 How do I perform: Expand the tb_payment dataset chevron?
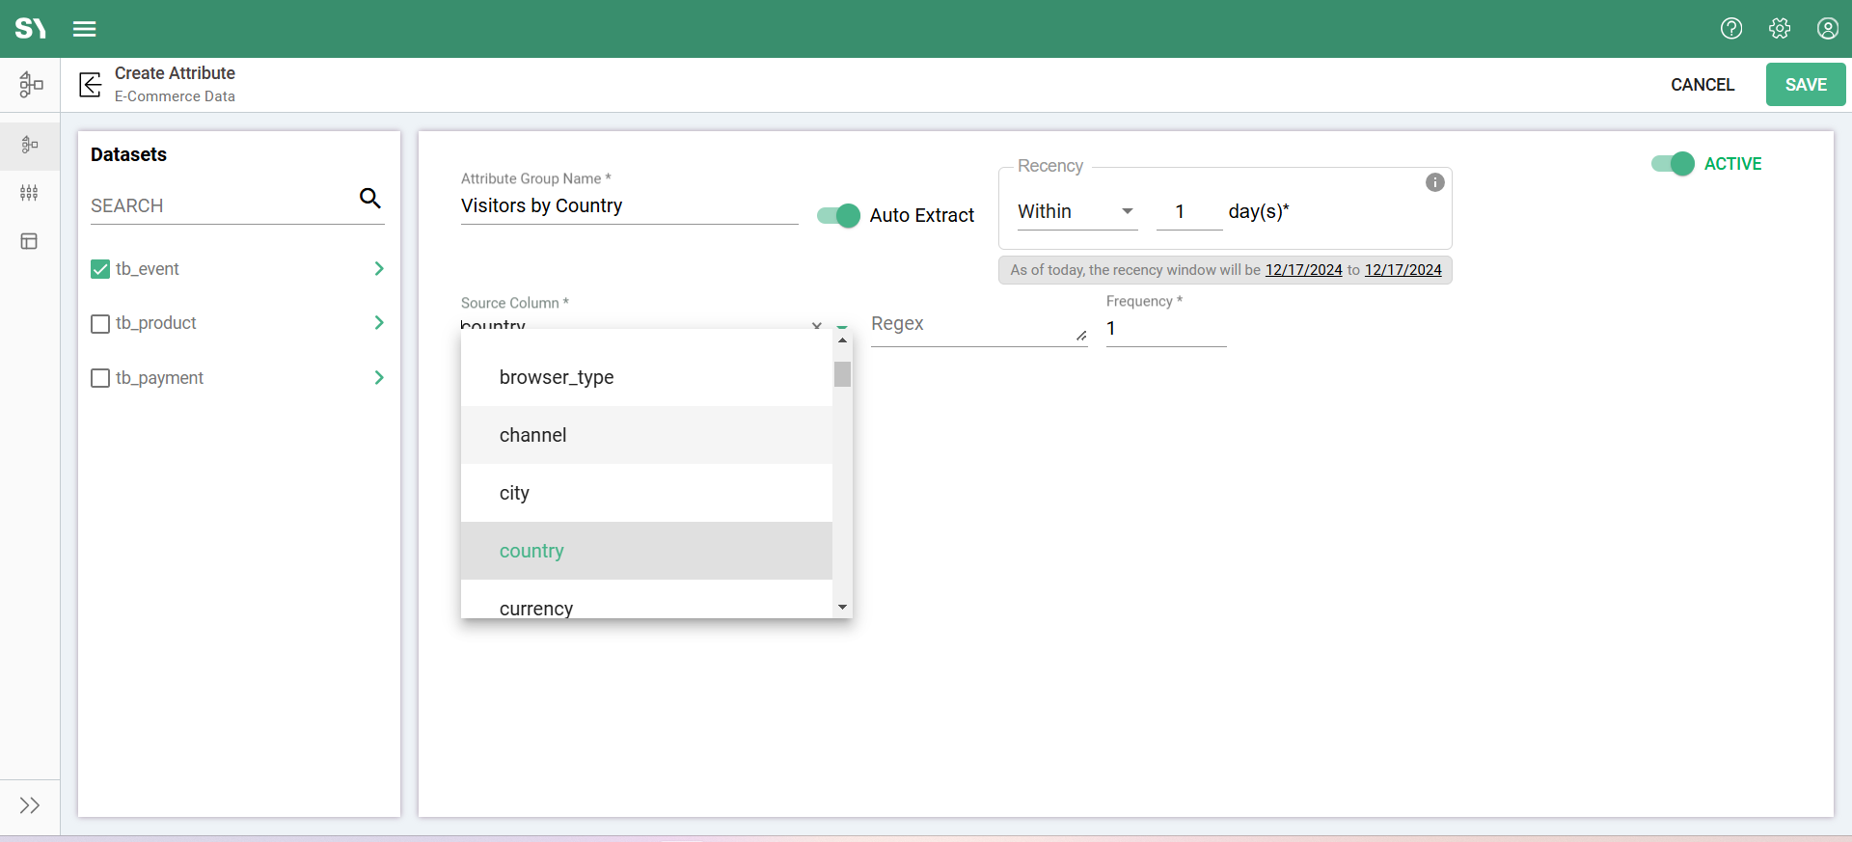click(379, 378)
